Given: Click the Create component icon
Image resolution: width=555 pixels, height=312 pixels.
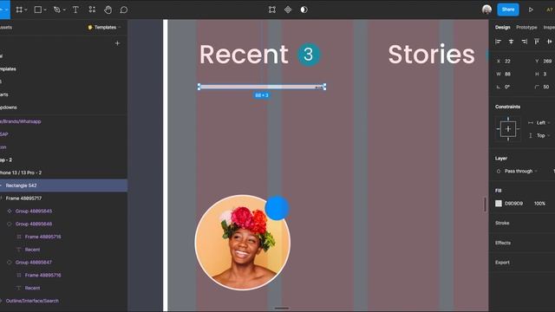Looking at the screenshot, I should pos(288,10).
